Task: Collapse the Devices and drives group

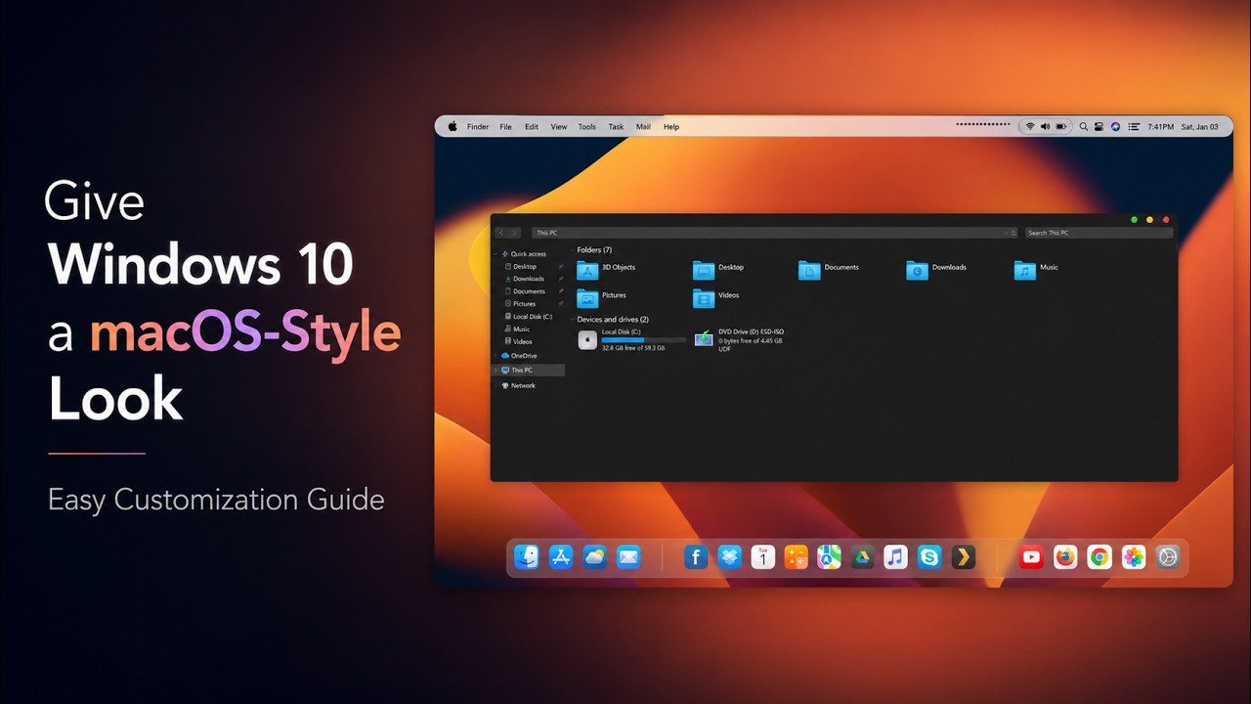Action: [x=573, y=320]
